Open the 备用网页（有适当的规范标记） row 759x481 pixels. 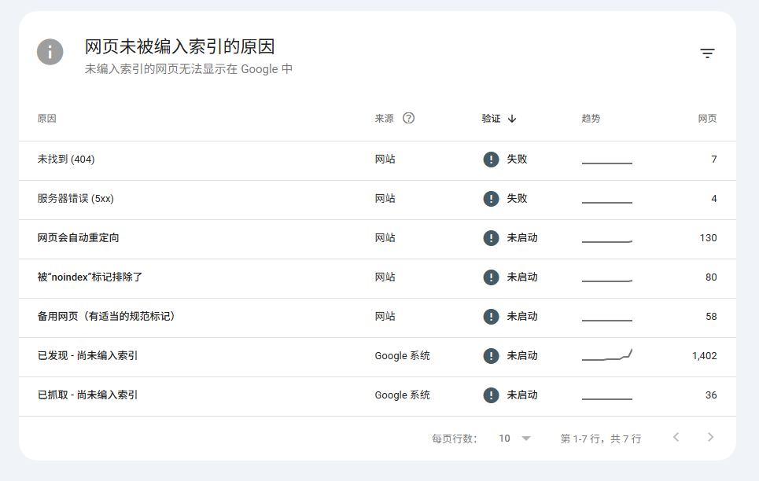377,318
